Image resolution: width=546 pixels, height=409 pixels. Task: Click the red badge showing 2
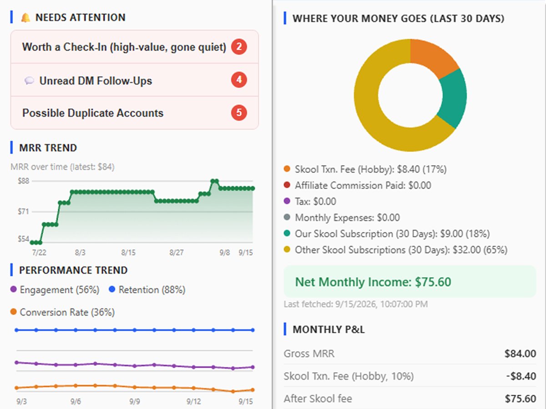[x=239, y=47]
